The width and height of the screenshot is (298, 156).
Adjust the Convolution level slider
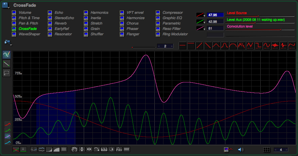tap(260, 30)
